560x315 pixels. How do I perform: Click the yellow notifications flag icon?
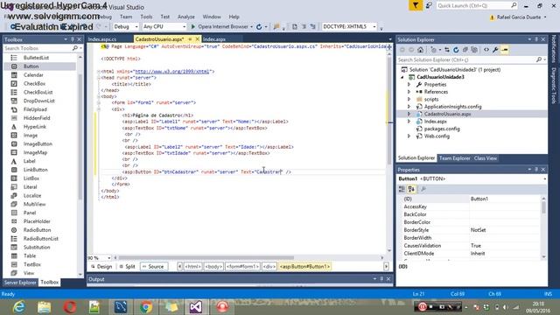click(x=416, y=5)
